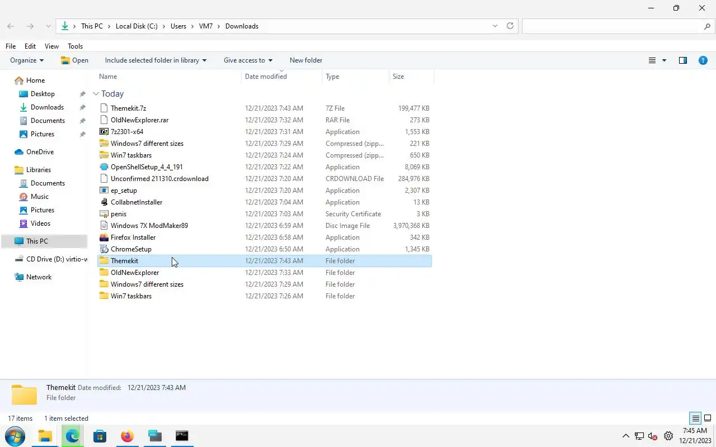Click the Open toolbar button
This screenshot has width=716, height=447.
point(74,60)
